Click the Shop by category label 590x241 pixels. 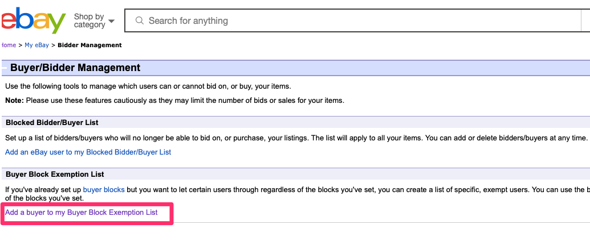click(x=89, y=21)
